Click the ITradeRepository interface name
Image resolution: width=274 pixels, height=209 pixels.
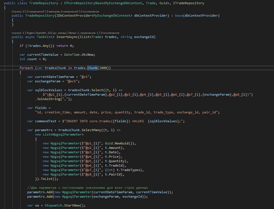[189, 3]
